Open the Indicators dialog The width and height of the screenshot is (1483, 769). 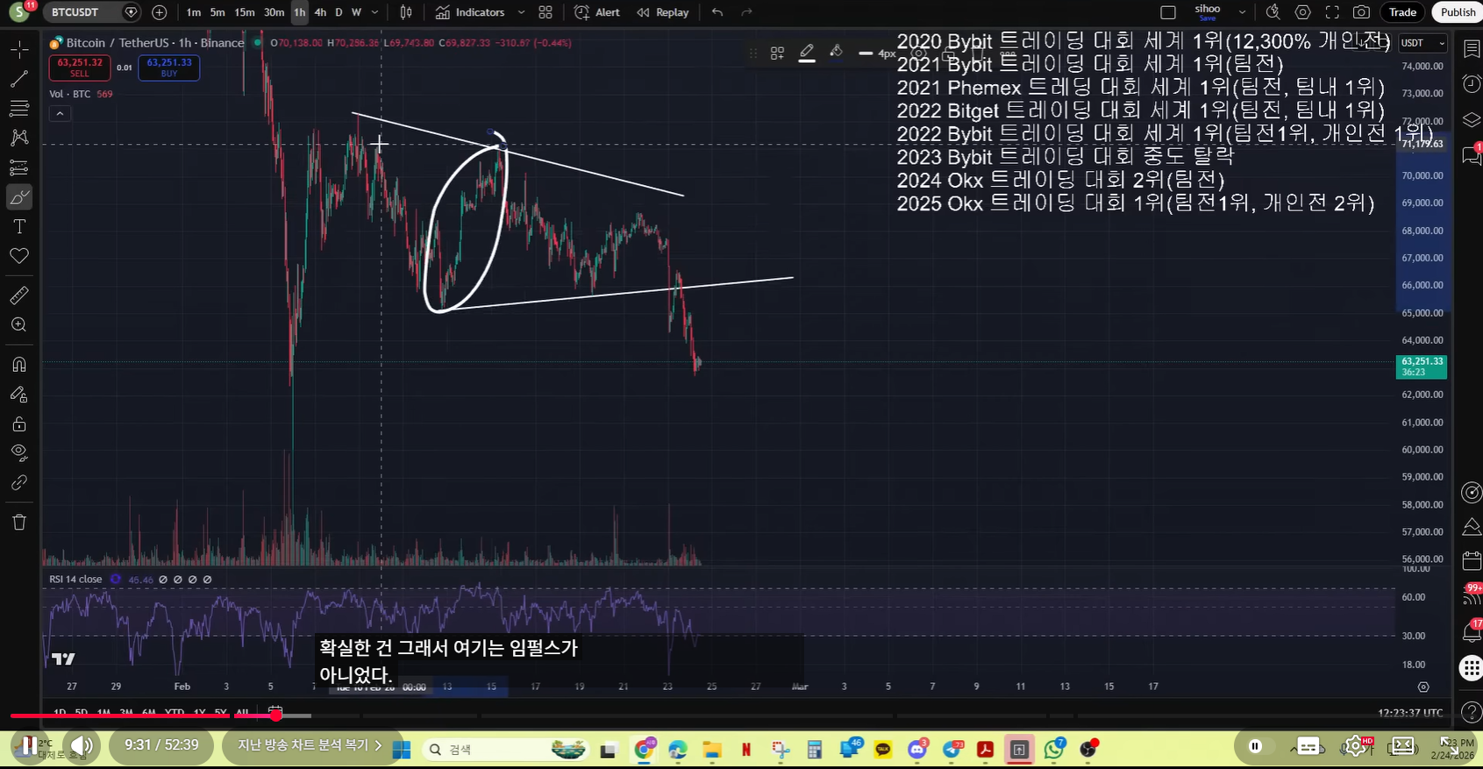pyautogui.click(x=471, y=12)
